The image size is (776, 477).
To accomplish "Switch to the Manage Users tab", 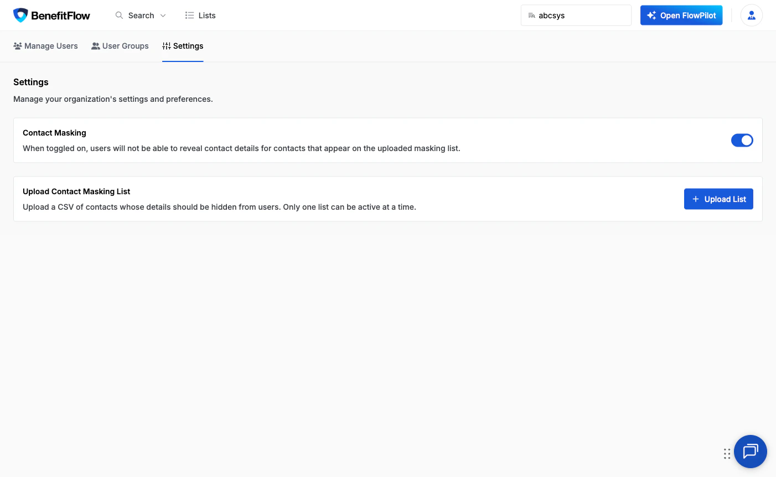I will pyautogui.click(x=45, y=46).
